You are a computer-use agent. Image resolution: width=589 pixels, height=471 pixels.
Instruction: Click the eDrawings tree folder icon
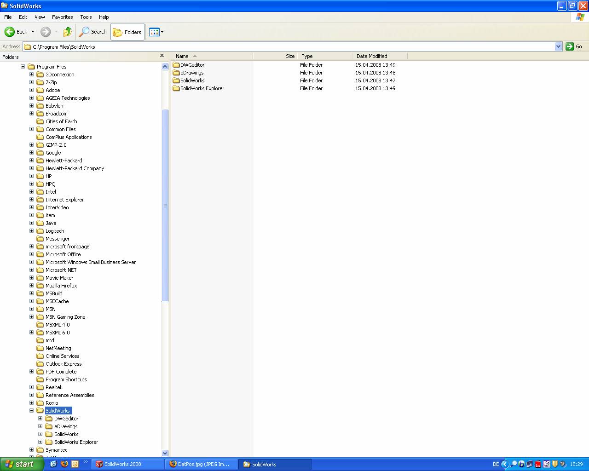click(49, 426)
